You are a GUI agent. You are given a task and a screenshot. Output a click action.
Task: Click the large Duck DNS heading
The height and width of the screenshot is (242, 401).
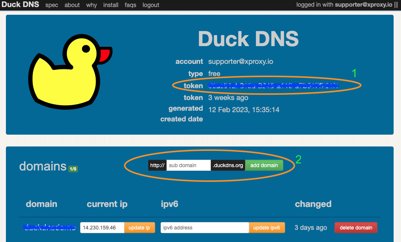[249, 39]
